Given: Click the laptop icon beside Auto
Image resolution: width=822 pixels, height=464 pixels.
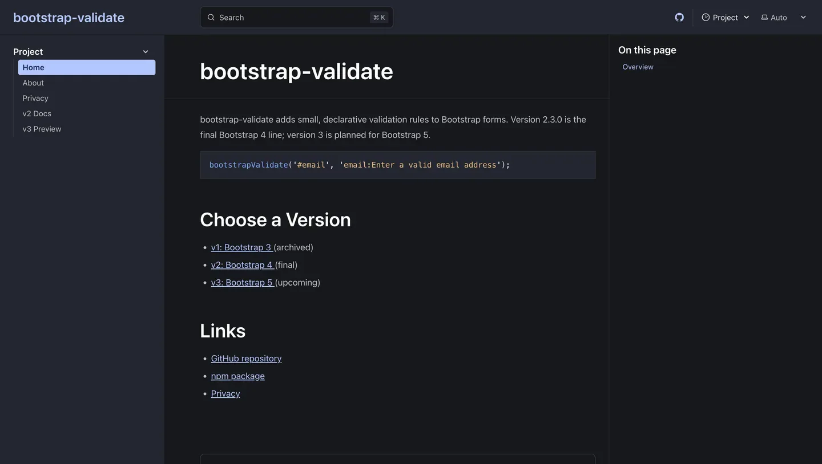Looking at the screenshot, I should [x=764, y=18].
